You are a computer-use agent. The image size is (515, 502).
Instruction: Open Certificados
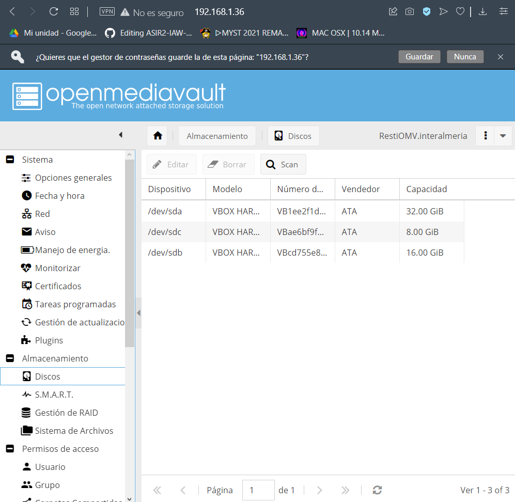point(51,286)
